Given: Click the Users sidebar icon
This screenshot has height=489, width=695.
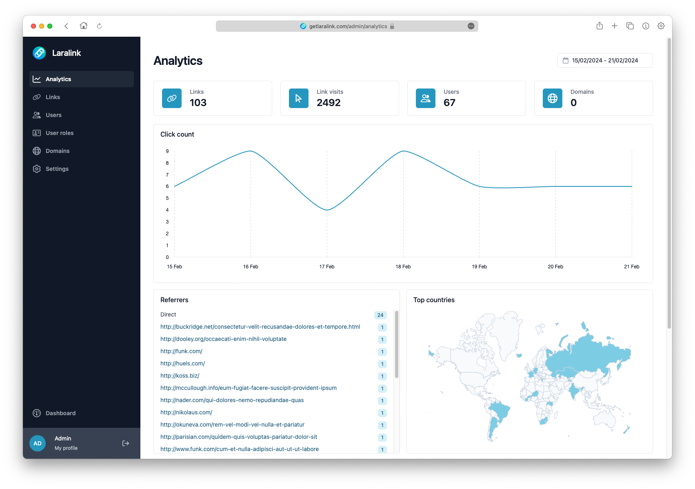Looking at the screenshot, I should pyautogui.click(x=37, y=115).
